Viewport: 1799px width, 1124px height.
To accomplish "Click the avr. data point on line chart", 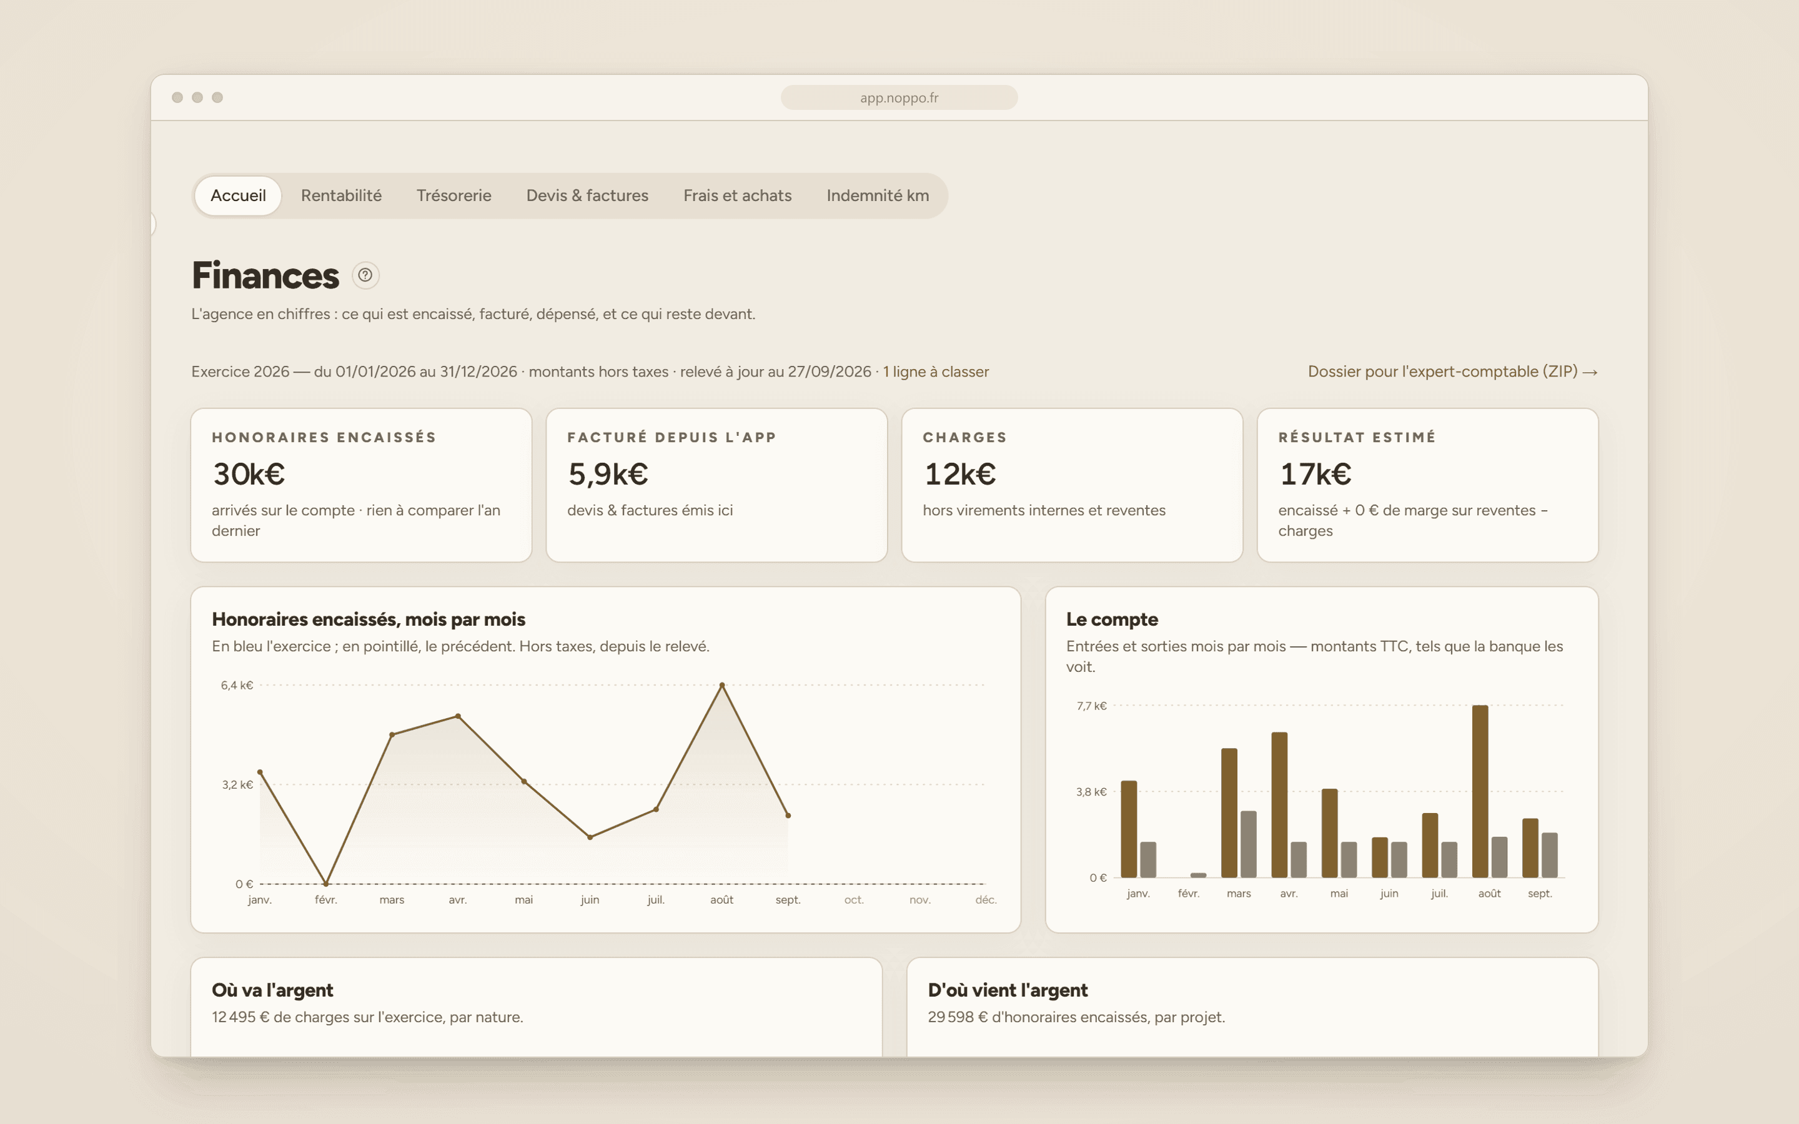I will point(458,716).
